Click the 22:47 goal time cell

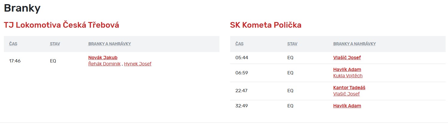242,91
